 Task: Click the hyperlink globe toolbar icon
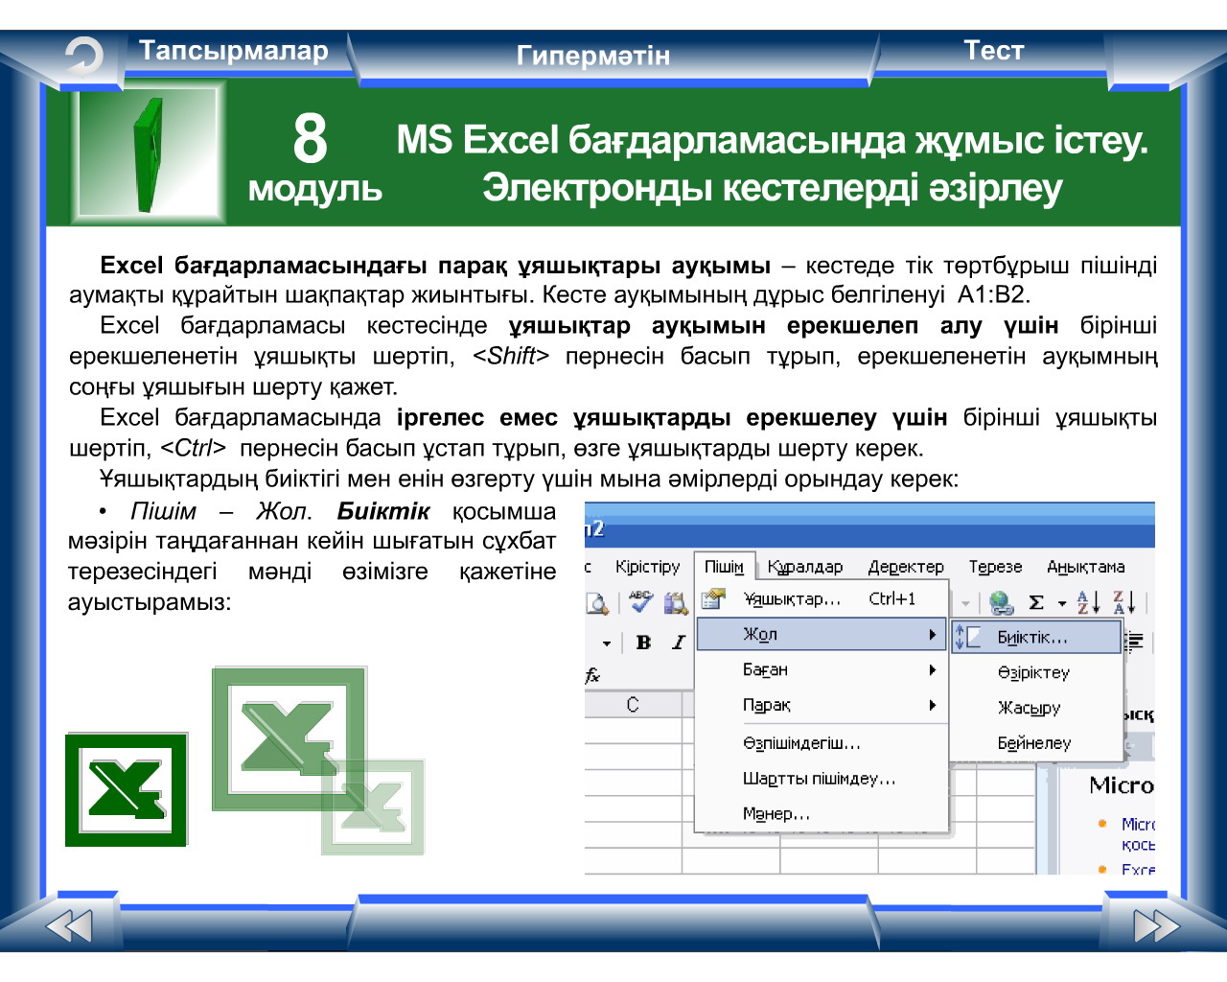1002,602
